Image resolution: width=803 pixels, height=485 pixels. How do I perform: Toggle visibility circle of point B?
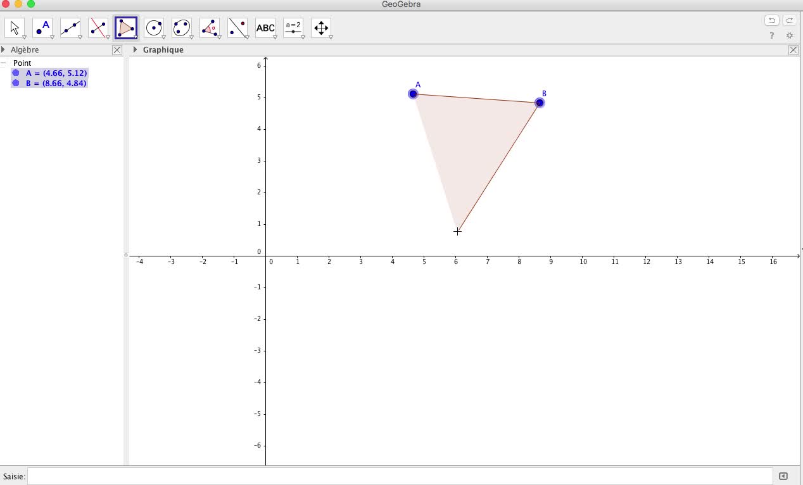pos(16,83)
